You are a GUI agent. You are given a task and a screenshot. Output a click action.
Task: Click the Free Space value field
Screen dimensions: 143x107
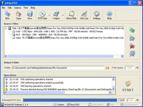coord(130,68)
